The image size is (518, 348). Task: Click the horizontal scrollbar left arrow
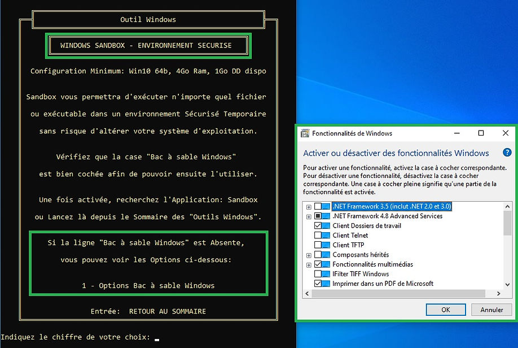click(x=307, y=293)
